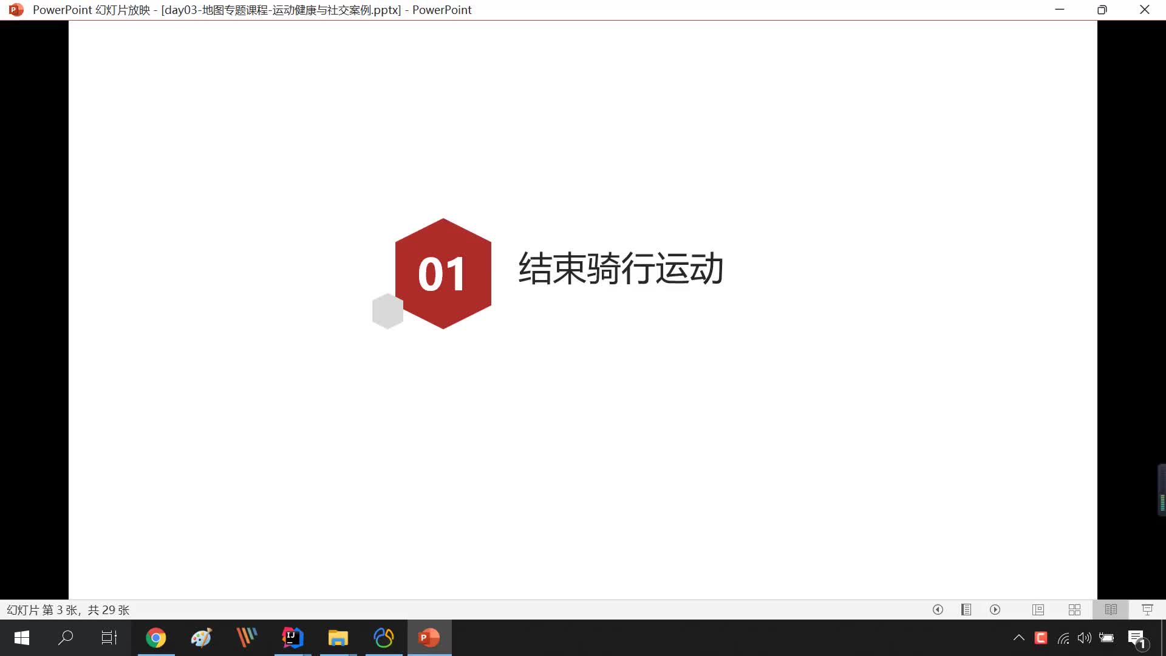The width and height of the screenshot is (1166, 656).
Task: Open the slide show menu icon in status bar
Action: point(966,609)
